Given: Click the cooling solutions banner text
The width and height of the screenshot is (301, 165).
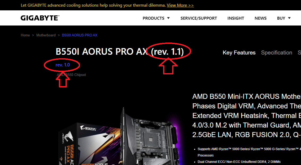Looking at the screenshot, I should click(93, 5).
